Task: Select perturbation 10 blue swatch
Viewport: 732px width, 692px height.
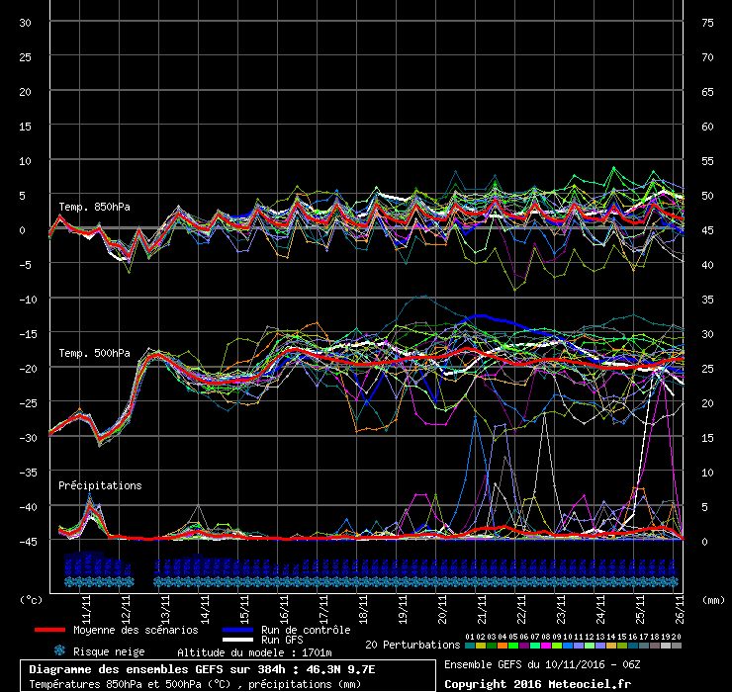Action: pyautogui.click(x=567, y=646)
